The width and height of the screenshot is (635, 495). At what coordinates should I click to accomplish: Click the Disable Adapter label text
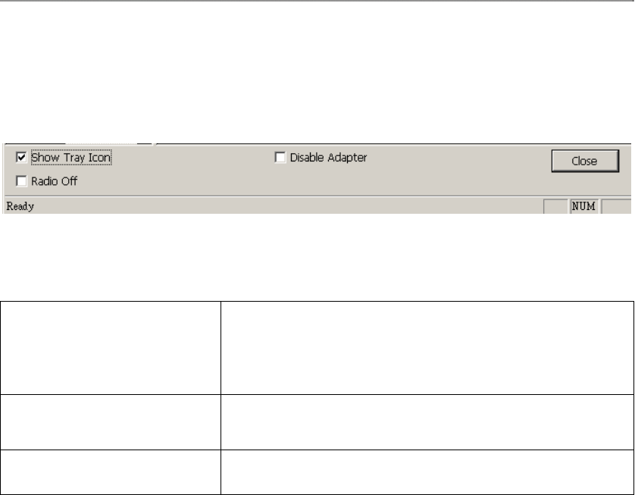click(328, 158)
